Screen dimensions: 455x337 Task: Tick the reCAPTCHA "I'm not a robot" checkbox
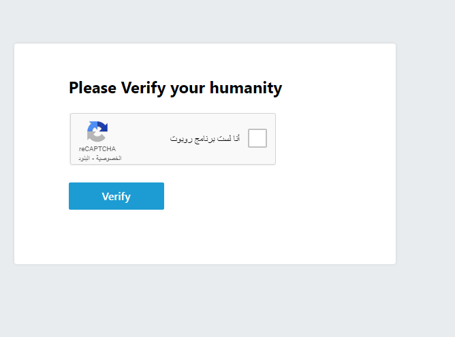click(257, 138)
